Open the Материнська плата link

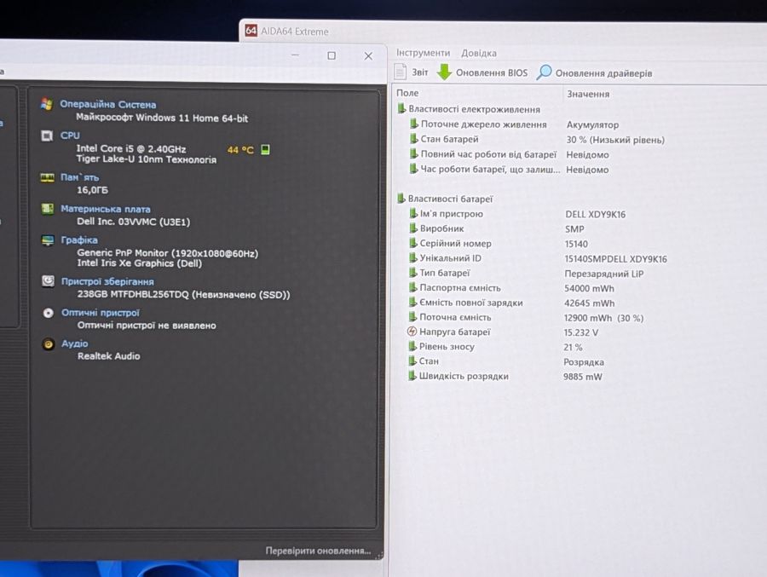(106, 209)
